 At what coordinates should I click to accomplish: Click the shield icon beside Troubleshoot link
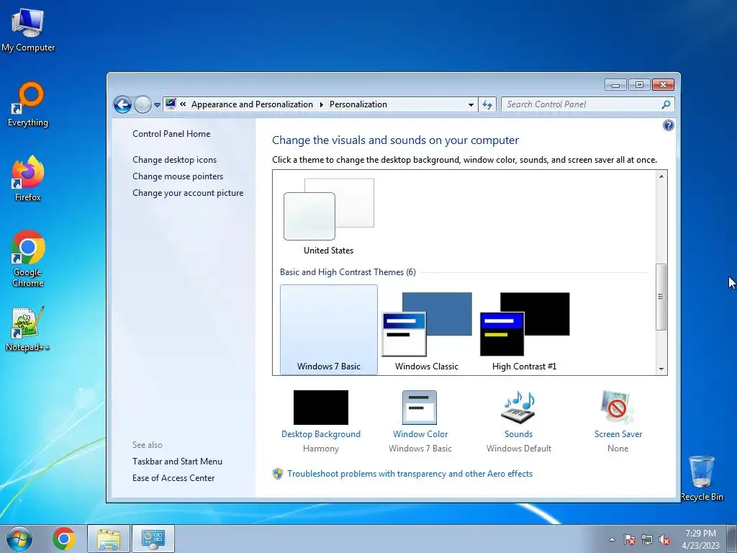(x=278, y=474)
